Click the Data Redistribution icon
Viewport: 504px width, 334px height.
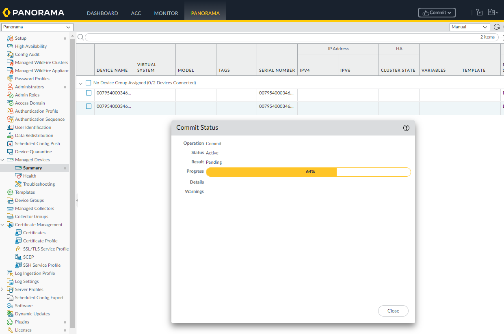coord(10,135)
